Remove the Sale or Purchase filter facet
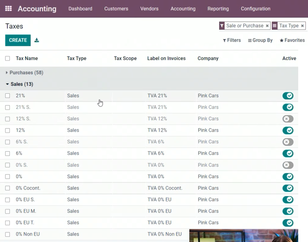The height and width of the screenshot is (242, 308). click(267, 26)
